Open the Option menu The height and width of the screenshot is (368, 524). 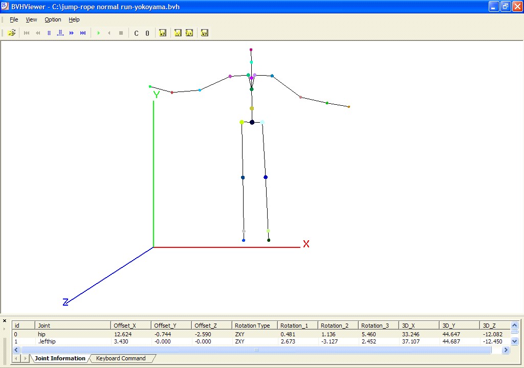(53, 19)
